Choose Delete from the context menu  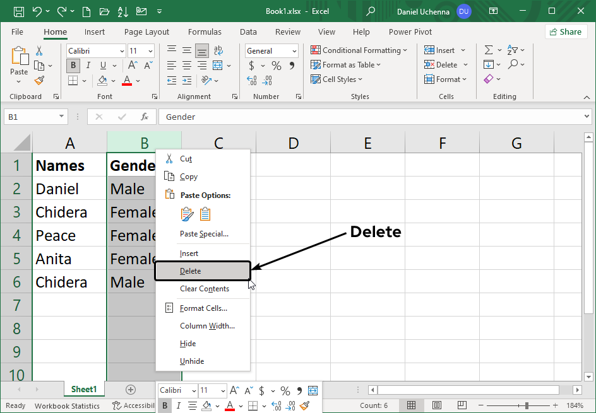click(191, 271)
